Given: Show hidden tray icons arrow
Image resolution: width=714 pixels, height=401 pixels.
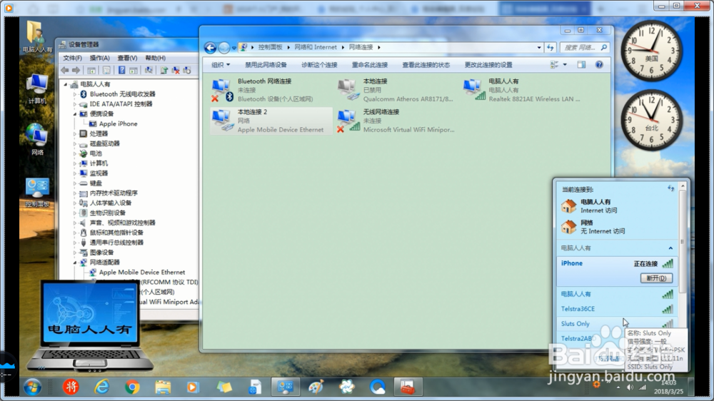Looking at the screenshot, I should pos(618,388).
